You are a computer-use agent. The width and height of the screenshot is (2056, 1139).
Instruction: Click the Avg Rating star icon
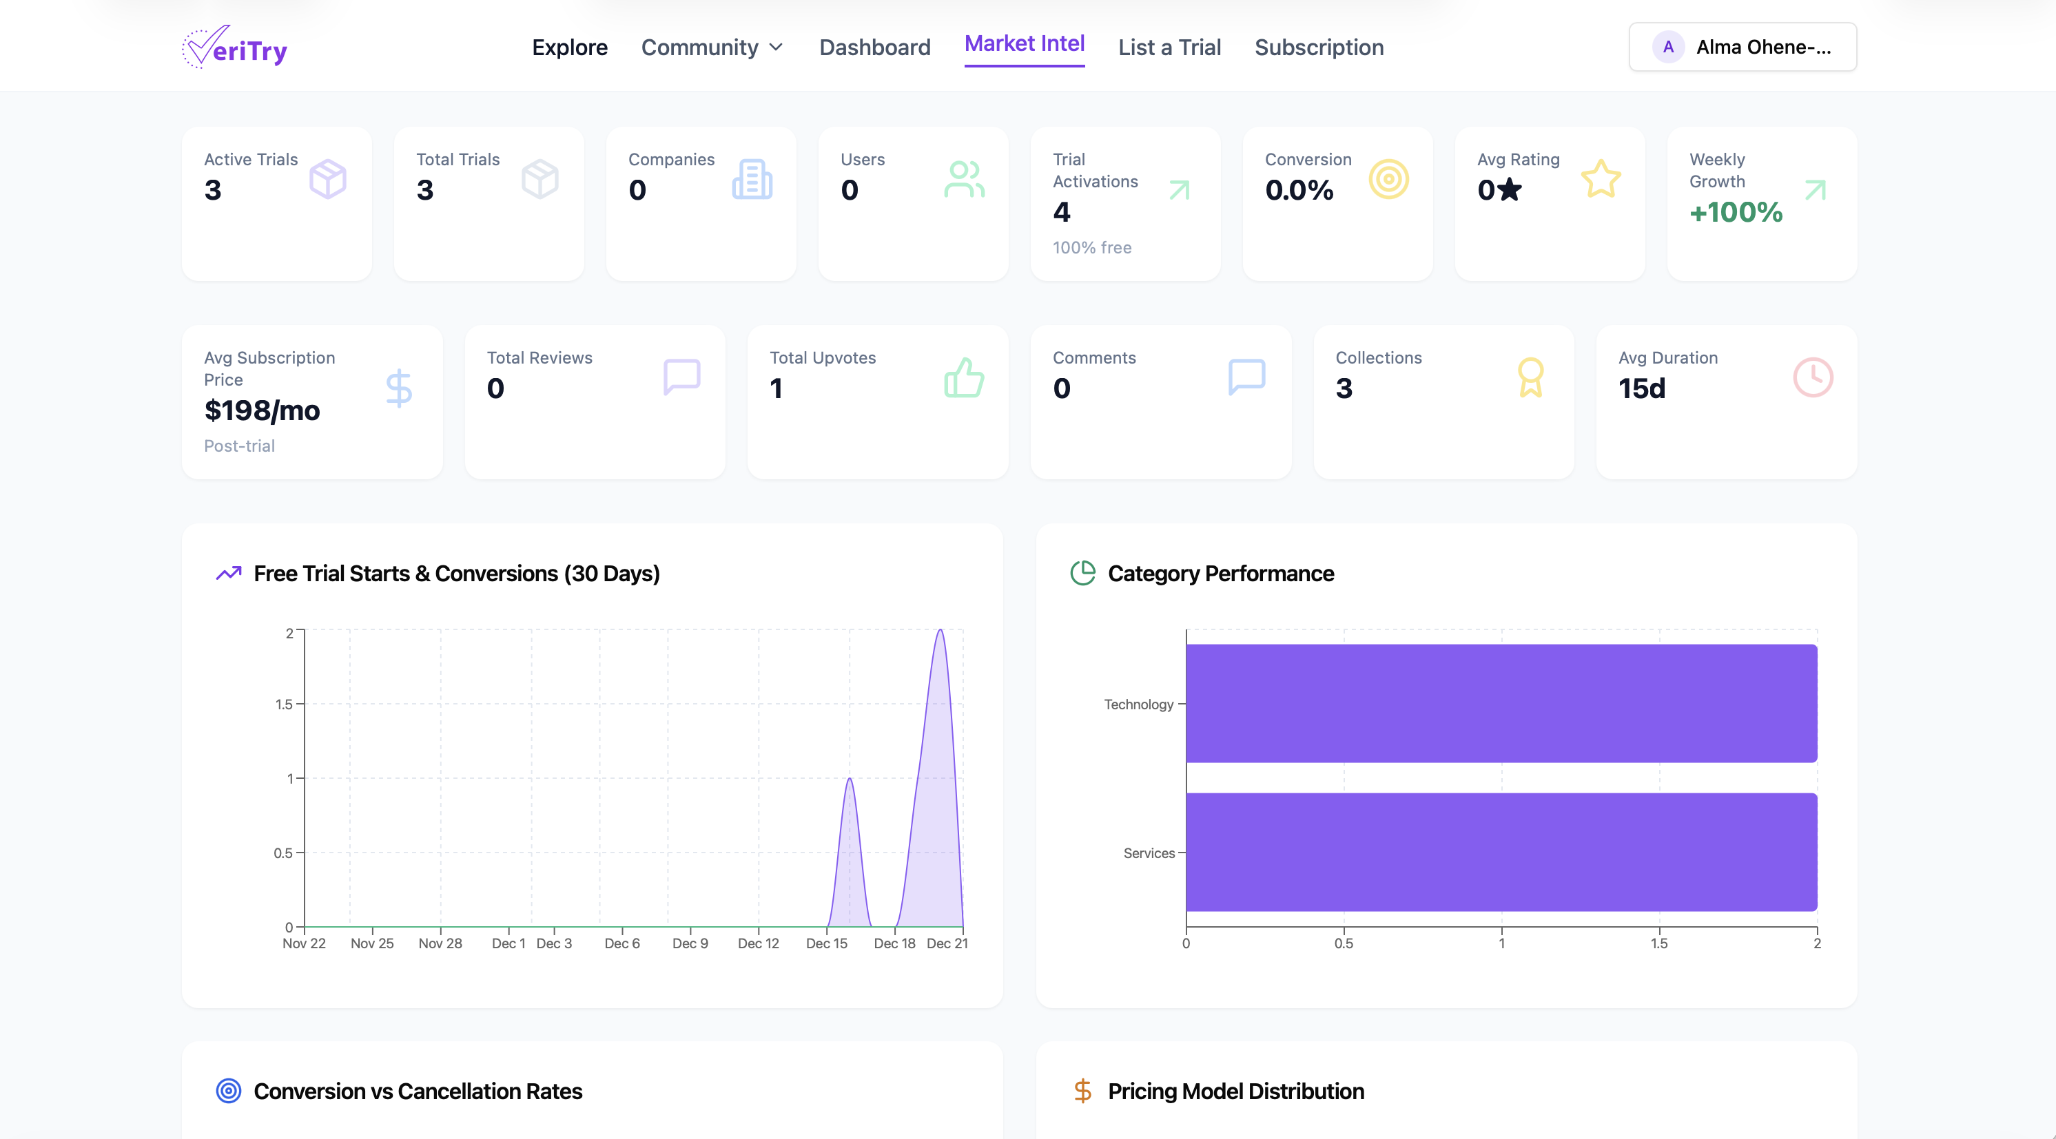pyautogui.click(x=1601, y=178)
